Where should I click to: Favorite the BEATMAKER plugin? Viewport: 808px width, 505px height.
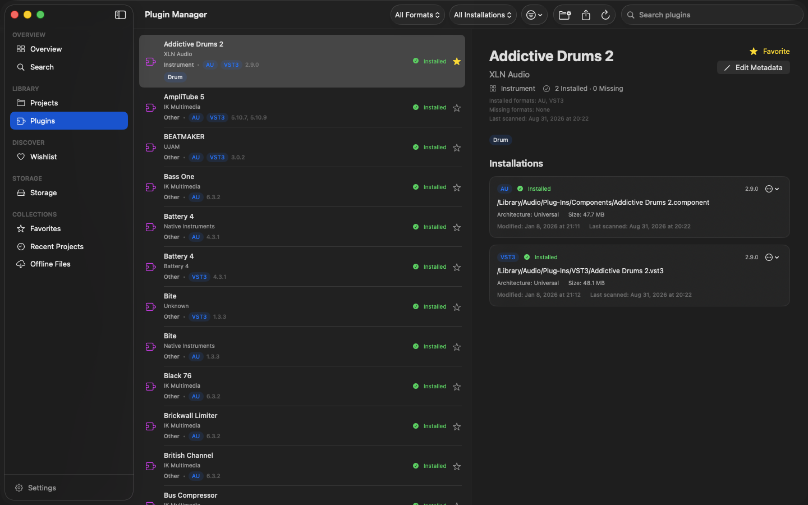457,148
